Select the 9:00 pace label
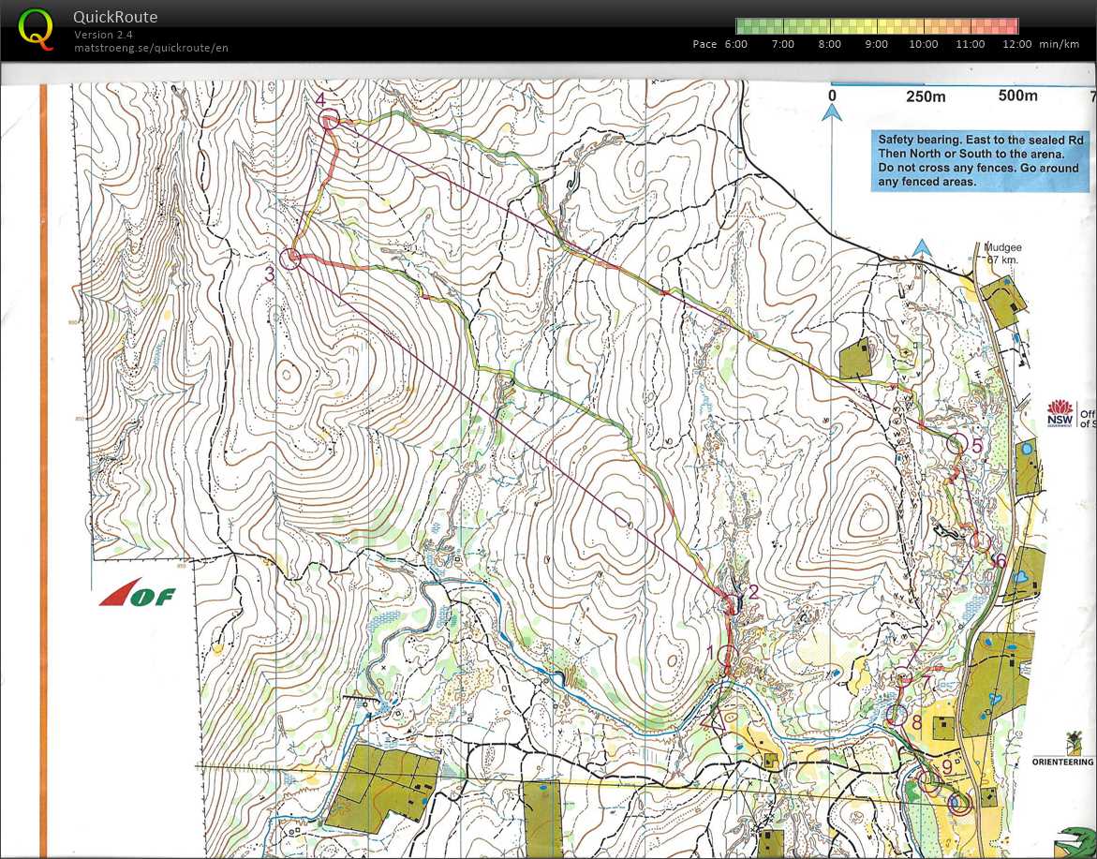 876,44
